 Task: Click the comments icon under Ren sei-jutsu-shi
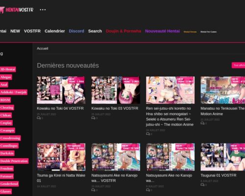click(148, 134)
